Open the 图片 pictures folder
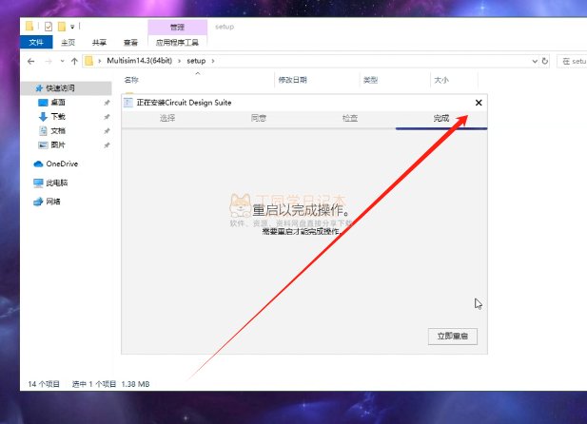The width and height of the screenshot is (587, 424). pos(57,145)
